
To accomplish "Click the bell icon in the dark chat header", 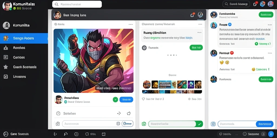I will (193, 15).
